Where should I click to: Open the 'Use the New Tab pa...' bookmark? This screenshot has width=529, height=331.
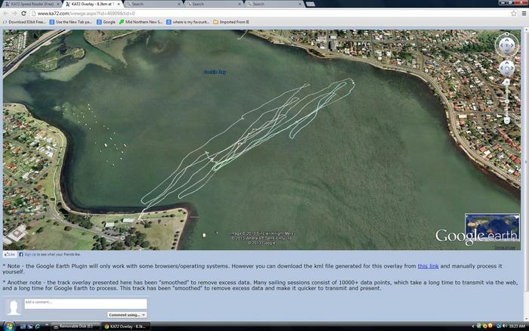click(x=73, y=22)
